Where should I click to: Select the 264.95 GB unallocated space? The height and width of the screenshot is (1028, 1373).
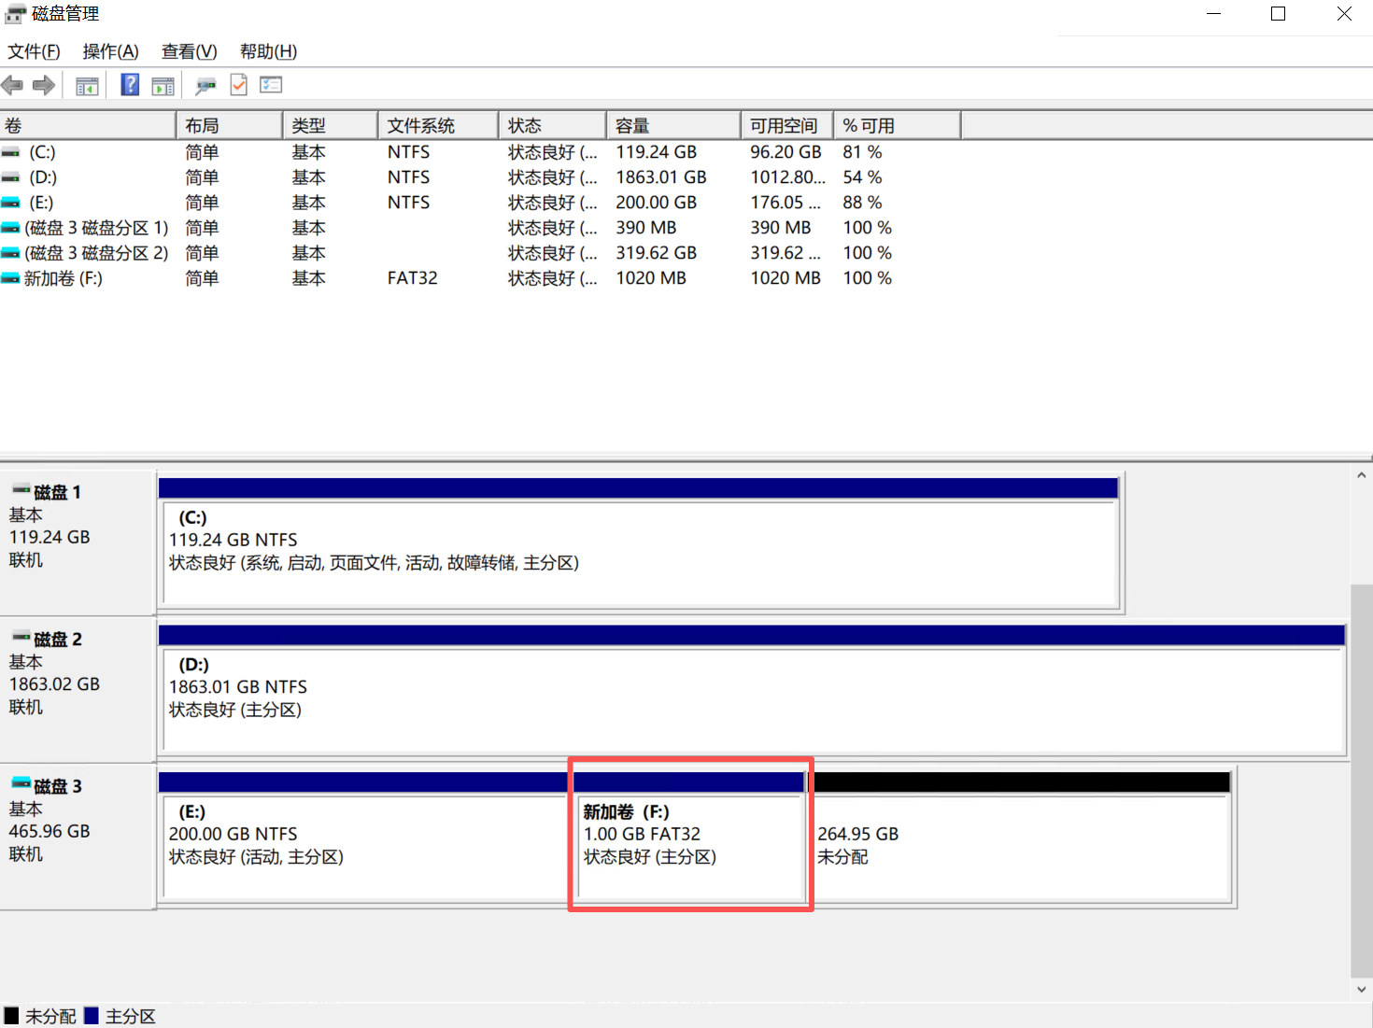click(x=1023, y=840)
